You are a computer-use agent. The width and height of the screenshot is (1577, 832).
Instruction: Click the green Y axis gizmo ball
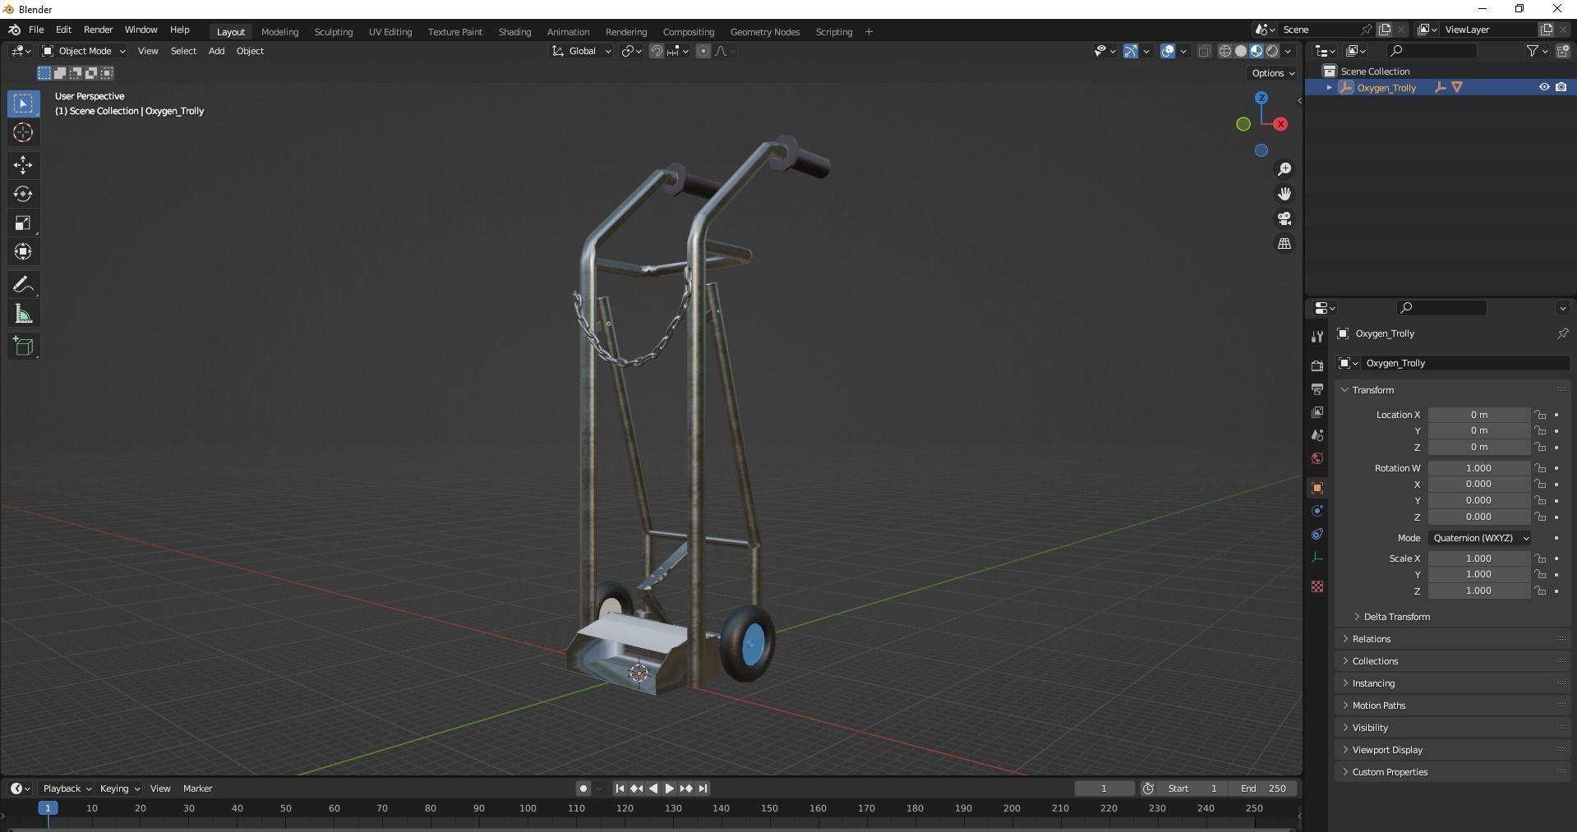pos(1243,124)
